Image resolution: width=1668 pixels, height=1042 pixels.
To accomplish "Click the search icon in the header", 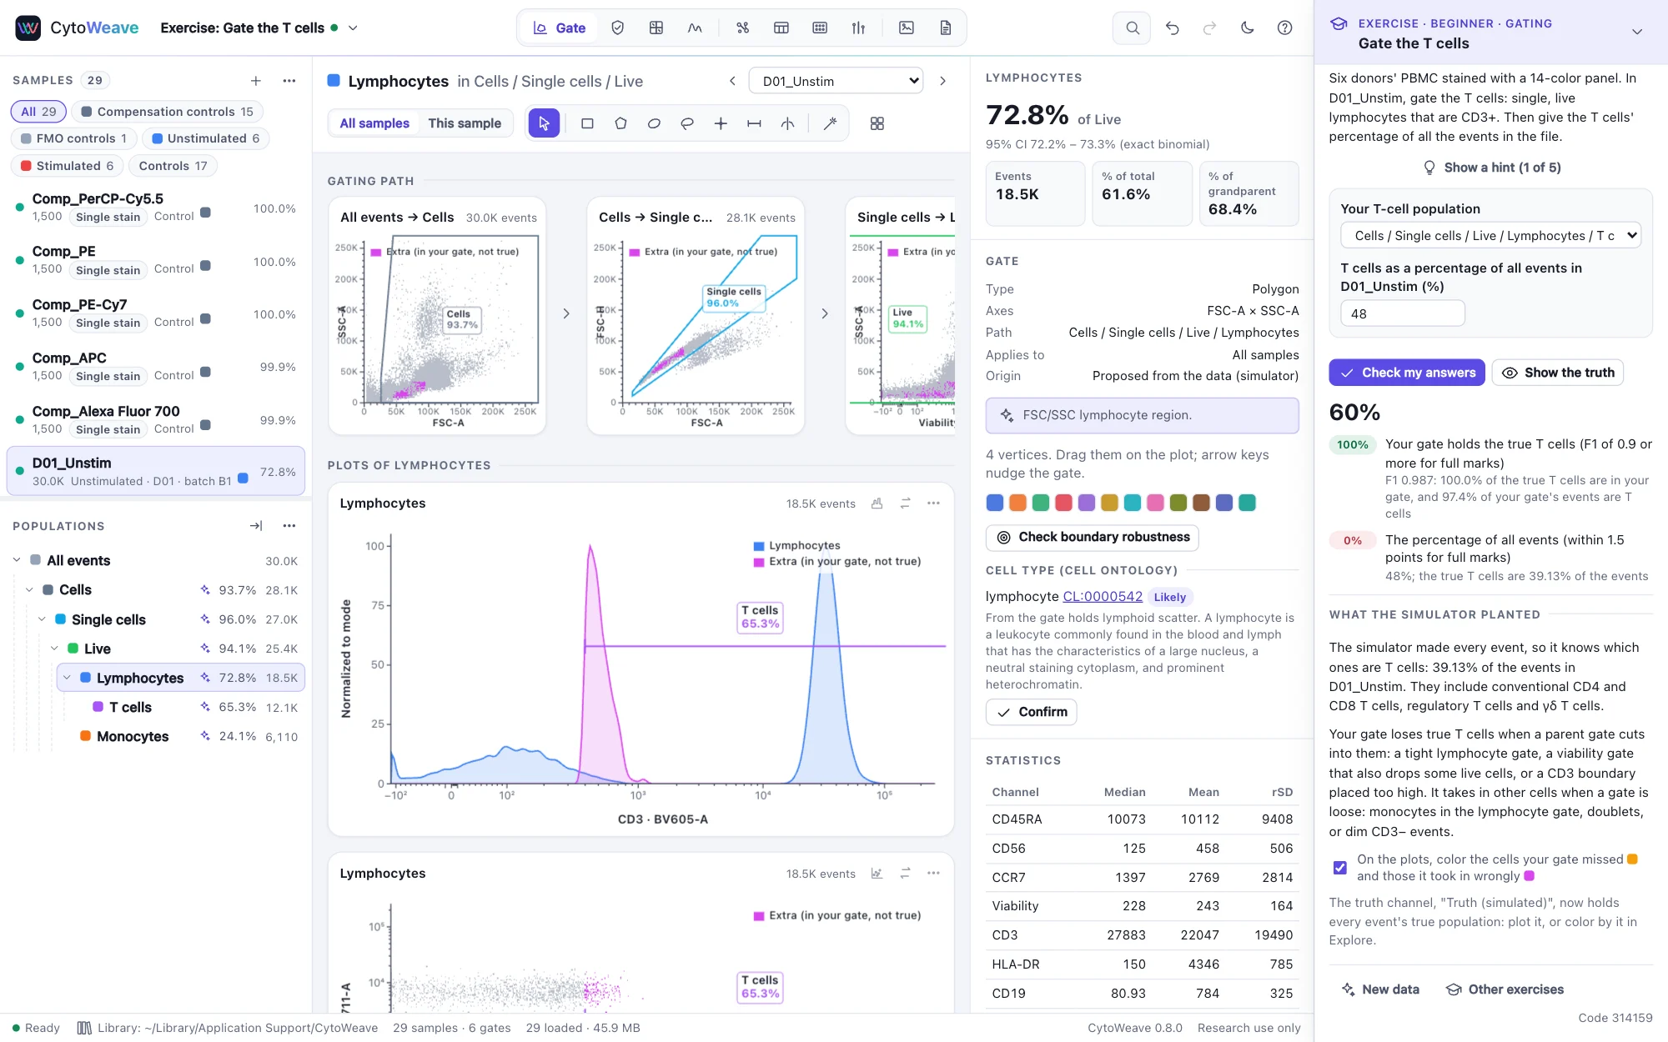I will [1132, 28].
